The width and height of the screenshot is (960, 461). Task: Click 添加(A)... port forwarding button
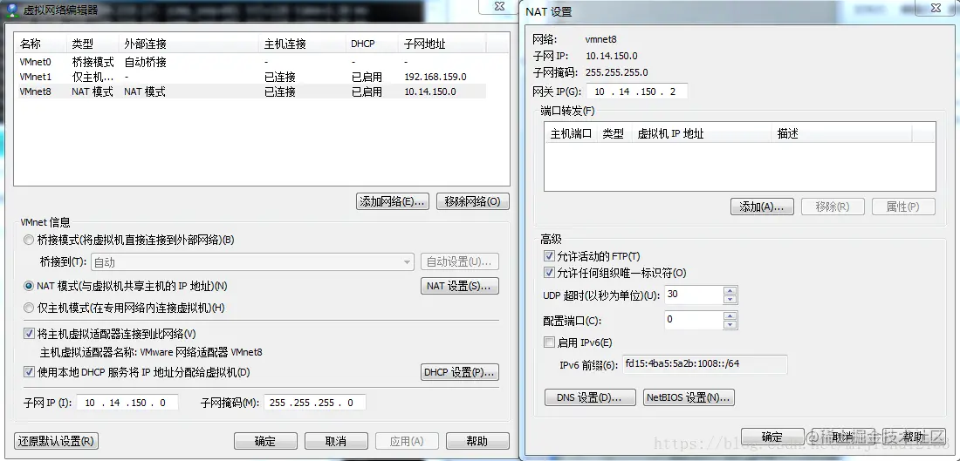[762, 207]
